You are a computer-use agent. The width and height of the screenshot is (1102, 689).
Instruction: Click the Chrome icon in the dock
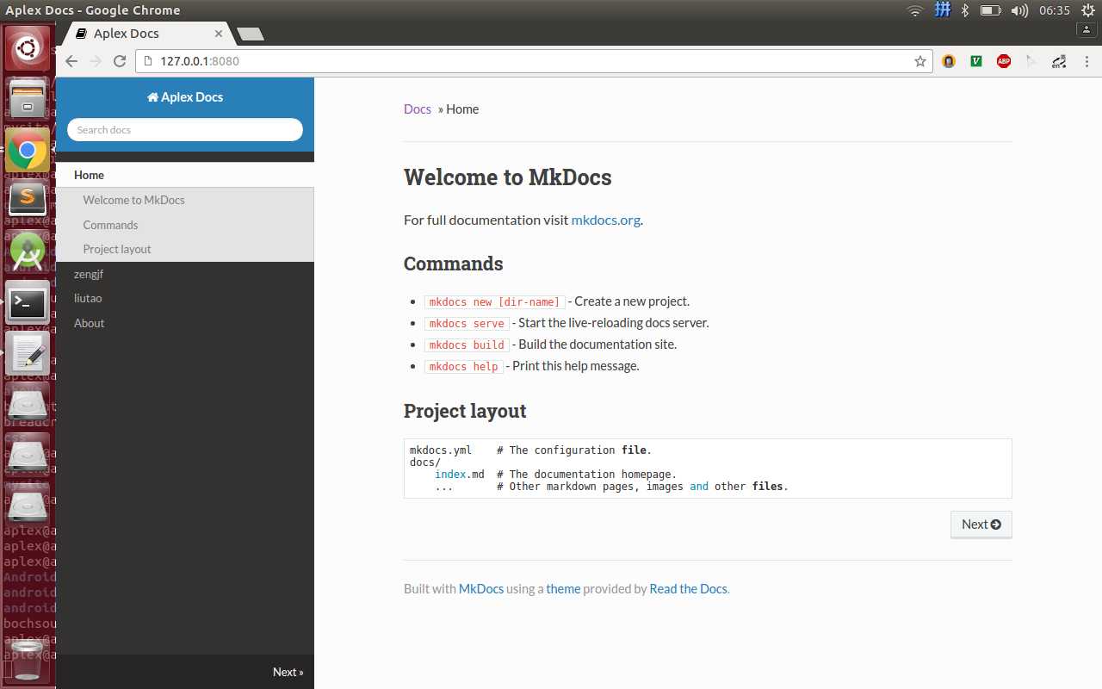pyautogui.click(x=28, y=151)
